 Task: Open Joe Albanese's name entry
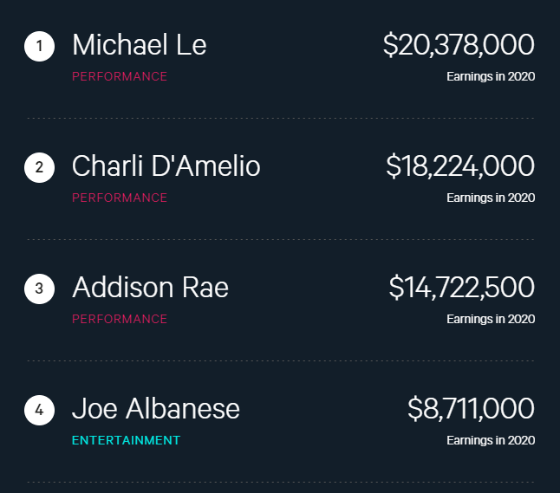click(155, 409)
